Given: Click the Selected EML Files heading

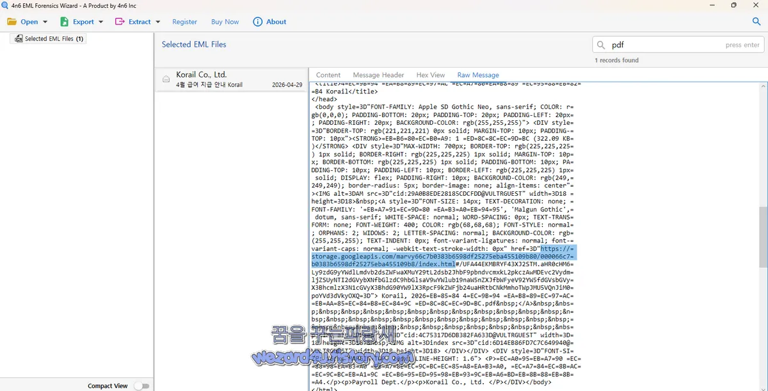Looking at the screenshot, I should pyautogui.click(x=194, y=44).
